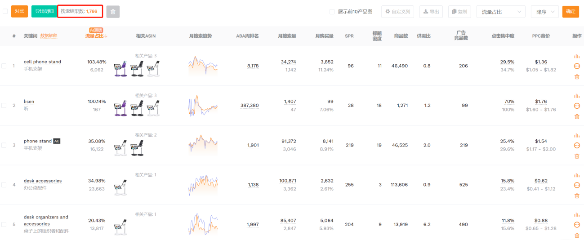Click the gray trash icon in top toolbar

coord(113,12)
